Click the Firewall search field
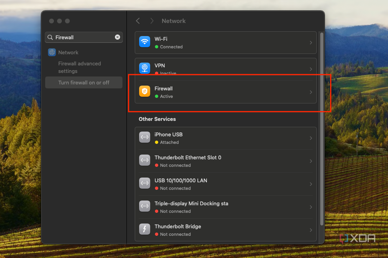This screenshot has width=388, height=258. coord(84,37)
